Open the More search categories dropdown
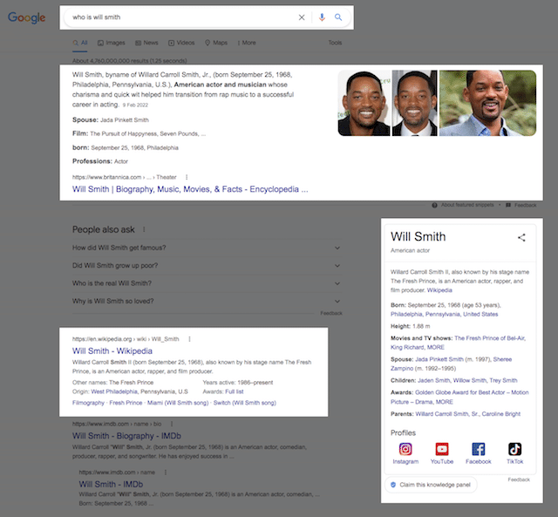 pyautogui.click(x=247, y=43)
